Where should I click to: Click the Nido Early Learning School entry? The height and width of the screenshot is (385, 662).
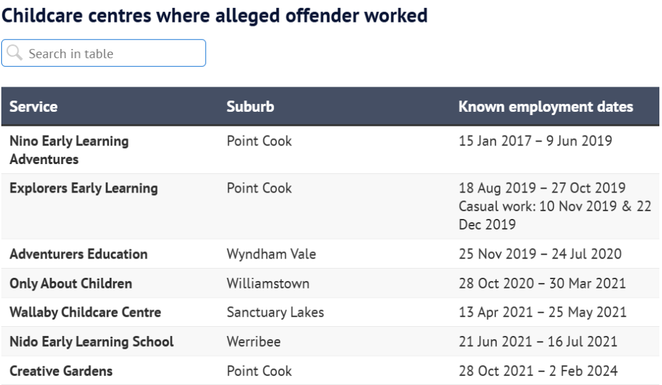click(x=91, y=341)
